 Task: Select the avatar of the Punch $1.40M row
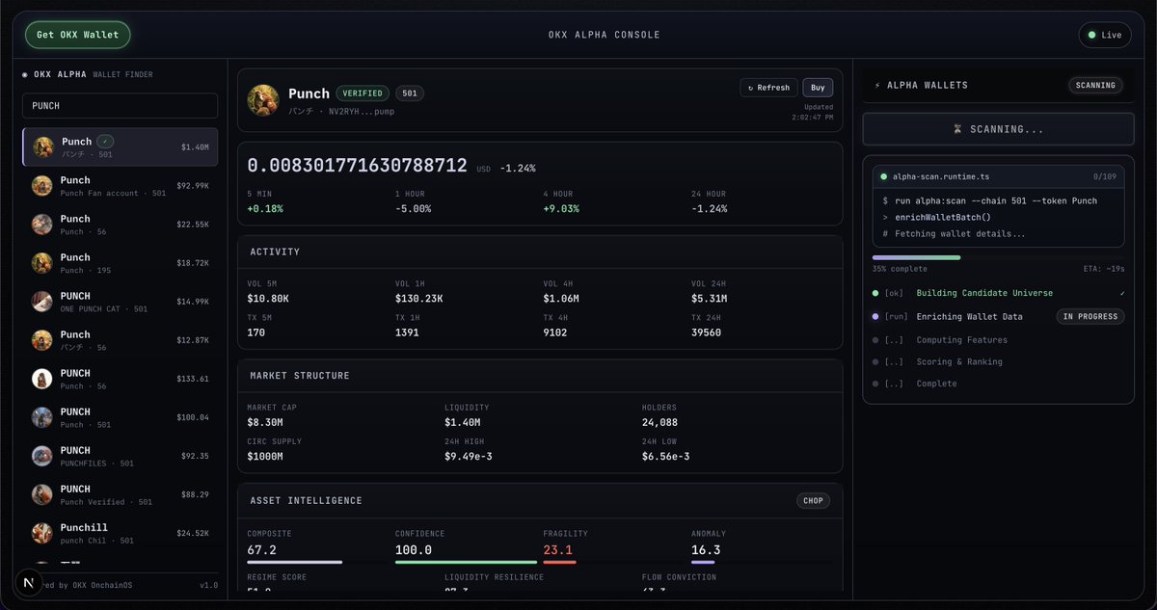tap(43, 147)
